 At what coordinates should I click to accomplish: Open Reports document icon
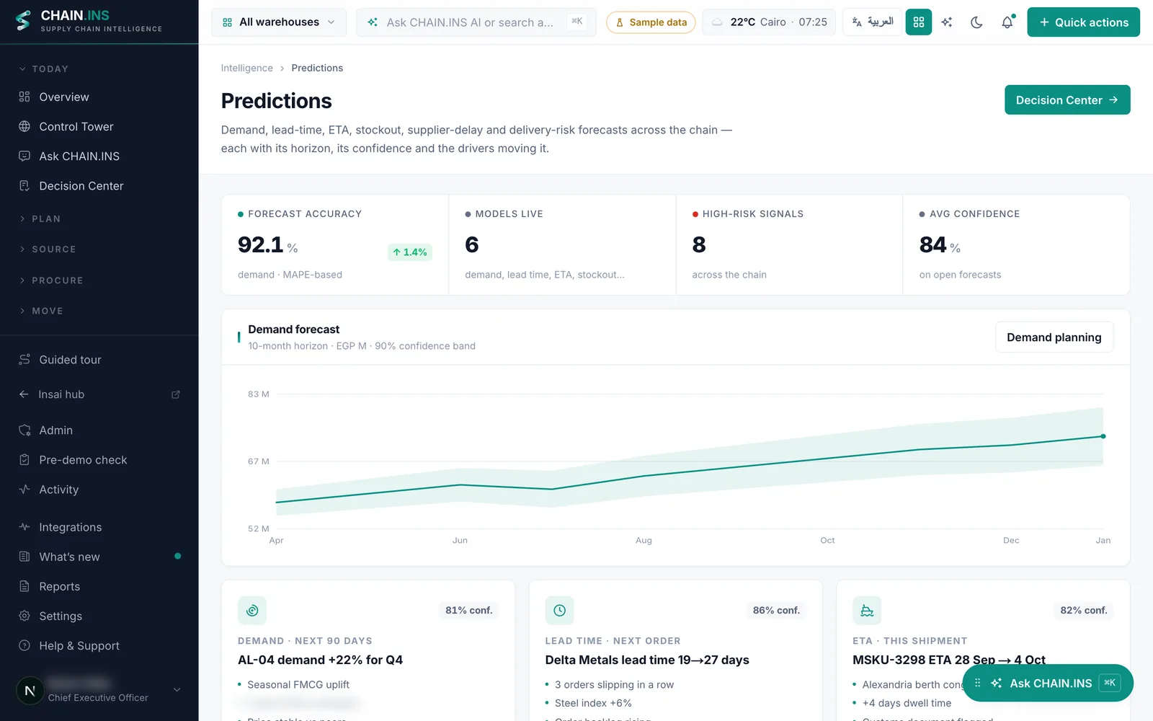25,586
